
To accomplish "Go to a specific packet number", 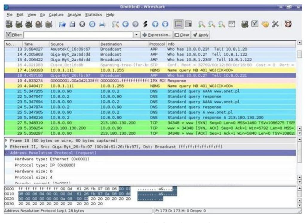I will (x=145, y=24).
